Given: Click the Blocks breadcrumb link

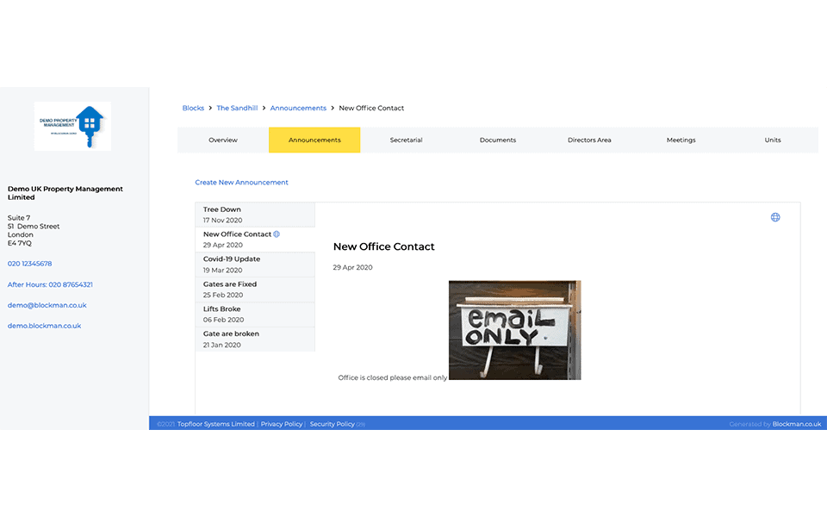Looking at the screenshot, I should pyautogui.click(x=193, y=109).
